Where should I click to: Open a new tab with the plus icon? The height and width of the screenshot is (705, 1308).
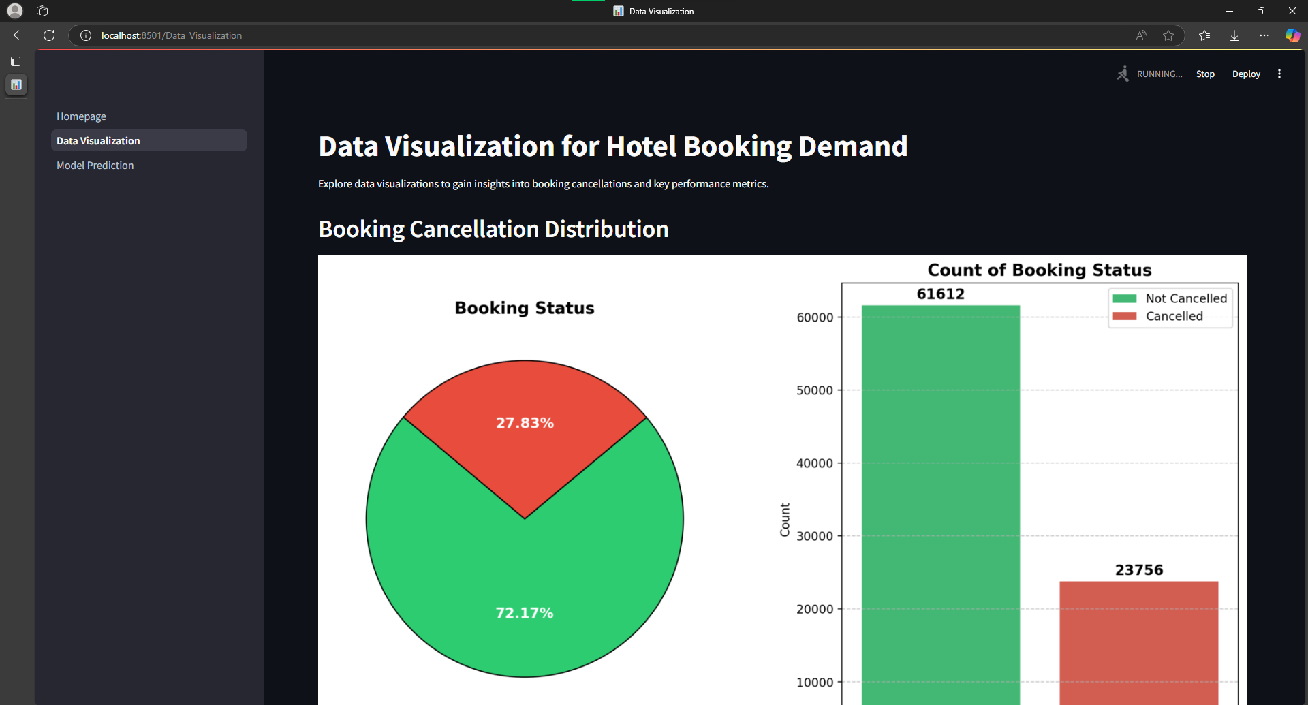pos(16,112)
